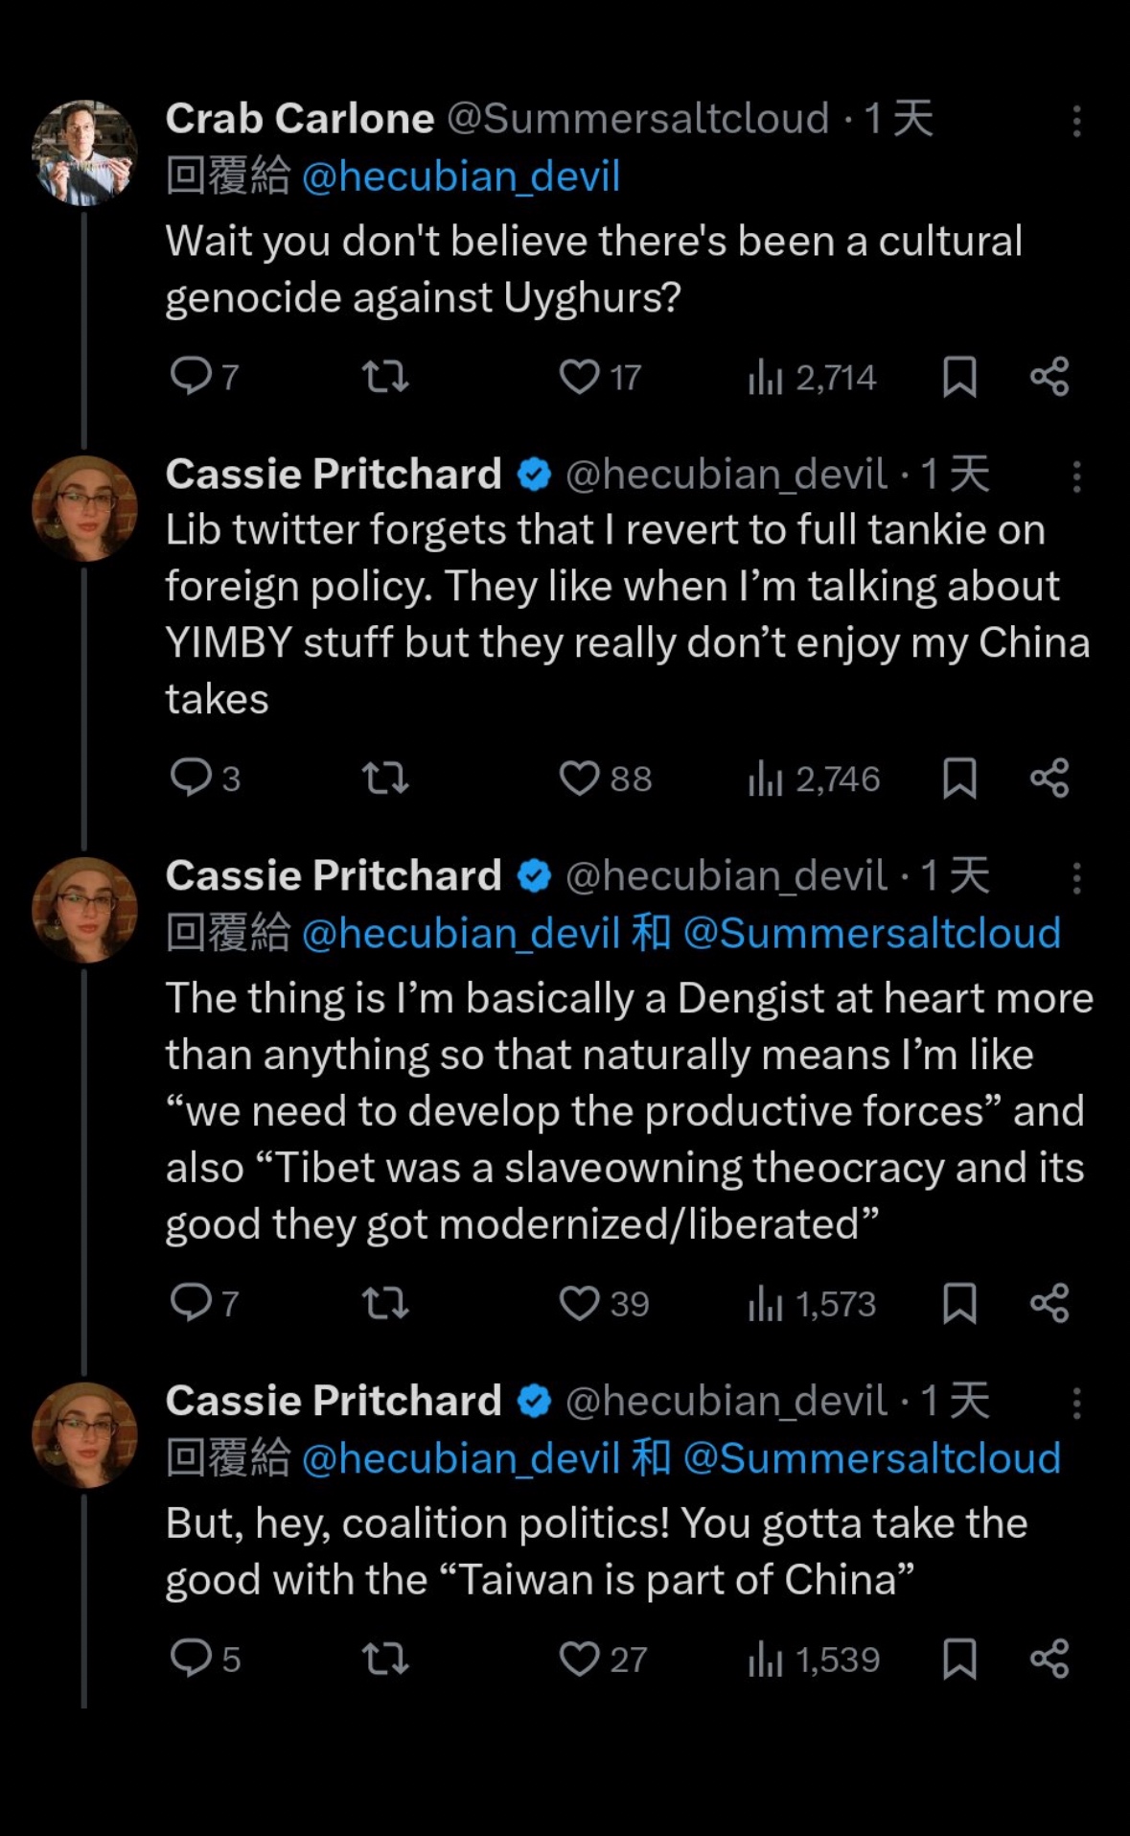Screen dimensions: 1130x1836
Task: Open Cassie Pritchard's name on the Dengist tweet
Action: pyautogui.click(x=334, y=876)
